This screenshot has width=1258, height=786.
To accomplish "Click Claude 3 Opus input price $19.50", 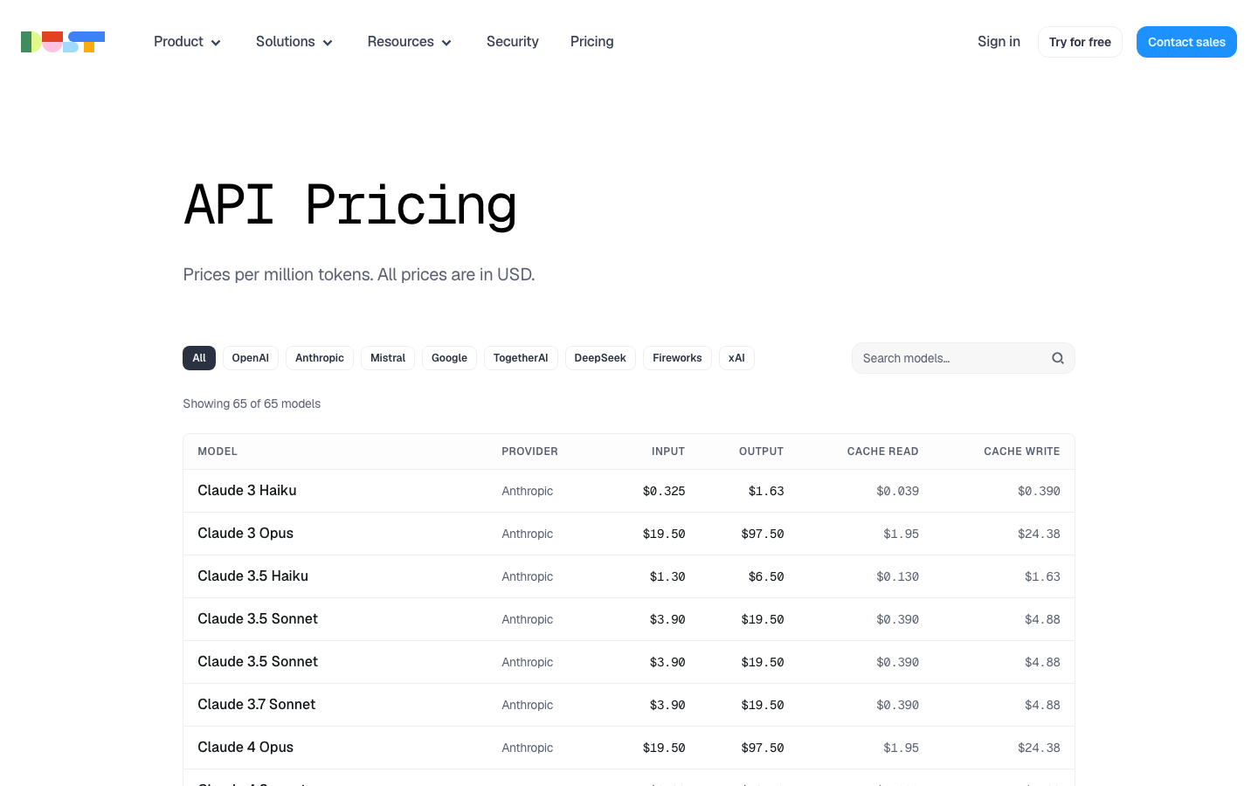I will 664,534.
